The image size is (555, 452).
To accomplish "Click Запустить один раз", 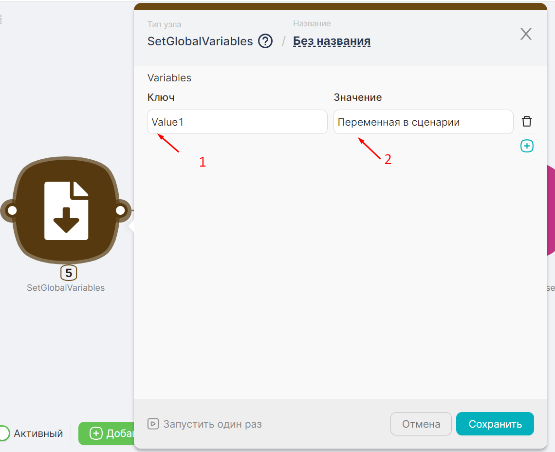I will pyautogui.click(x=204, y=424).
